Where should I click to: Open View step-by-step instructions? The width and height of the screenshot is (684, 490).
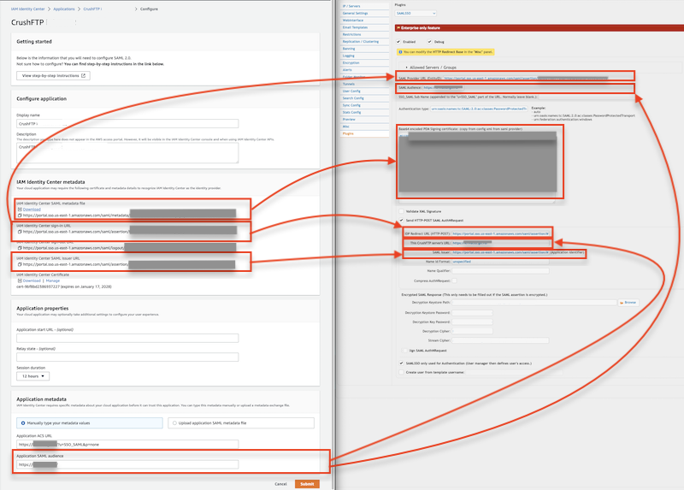pyautogui.click(x=53, y=75)
